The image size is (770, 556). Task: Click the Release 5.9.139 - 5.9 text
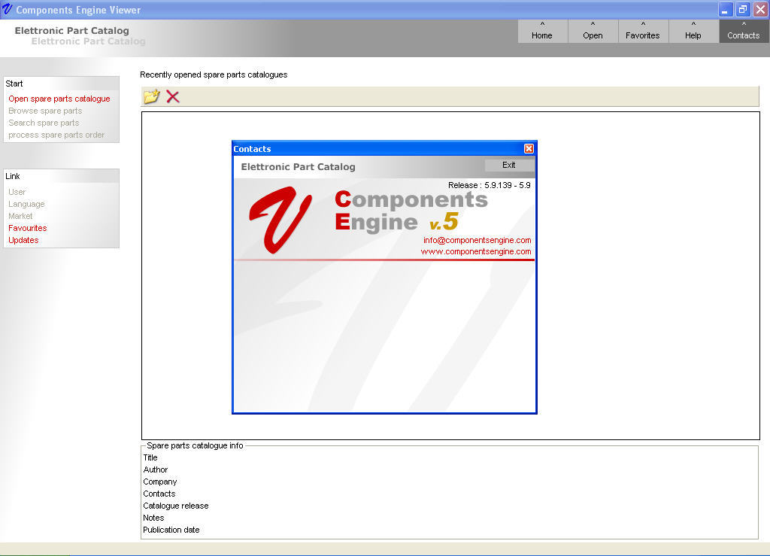pyautogui.click(x=489, y=185)
